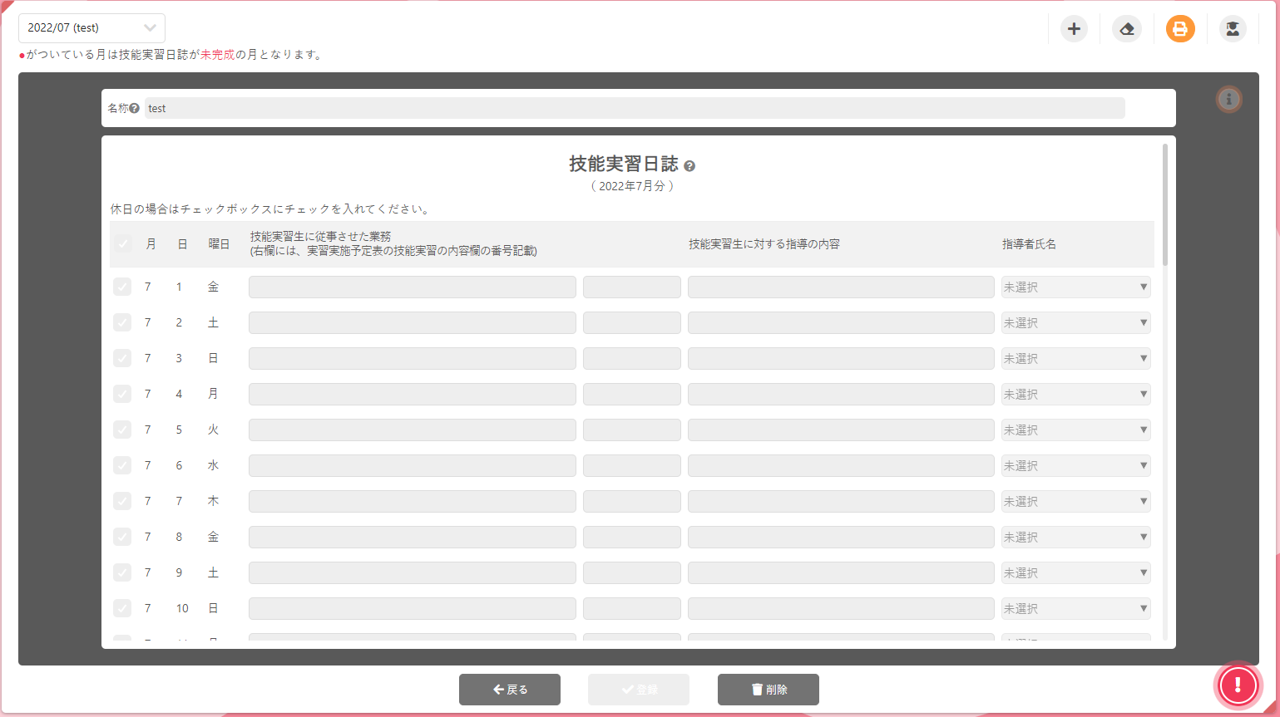Open the 2022/07 (test) month dropdown
This screenshot has height=717, width=1280.
91,28
